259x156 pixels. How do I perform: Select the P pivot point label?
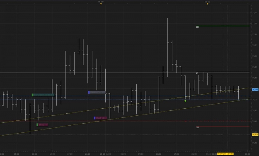pyautogui.click(x=197, y=73)
